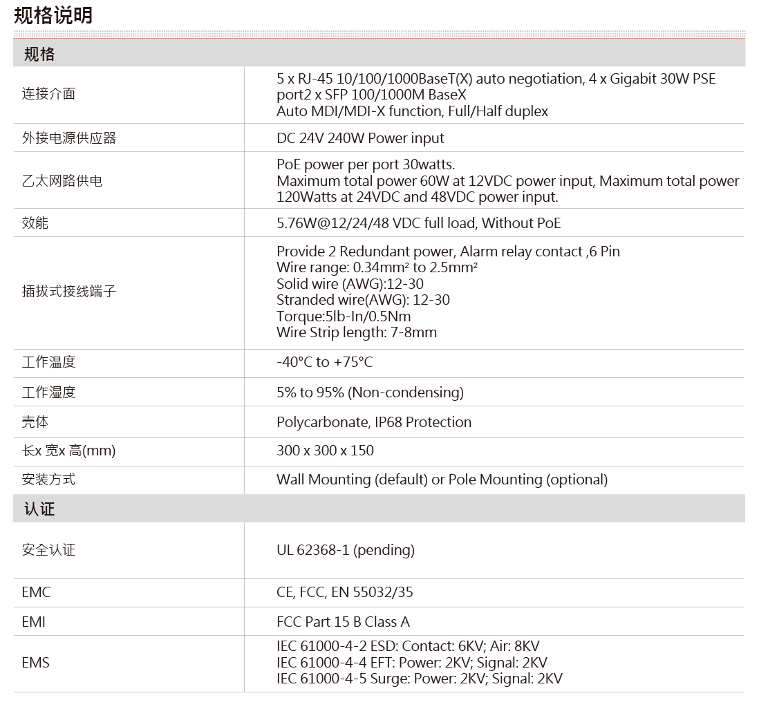
Task: Select the 乙太网路供电 row label
Action: [x=62, y=180]
